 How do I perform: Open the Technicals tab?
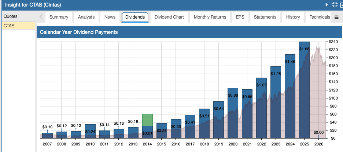[320, 17]
